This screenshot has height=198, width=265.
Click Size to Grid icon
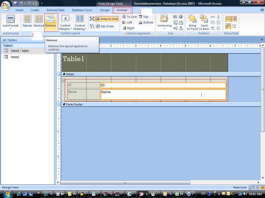pos(181,16)
